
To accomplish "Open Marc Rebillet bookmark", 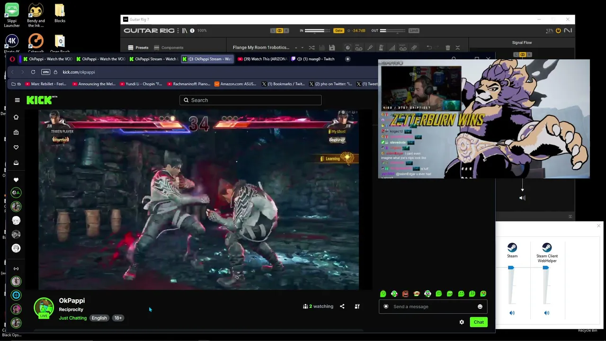I will click(x=45, y=84).
